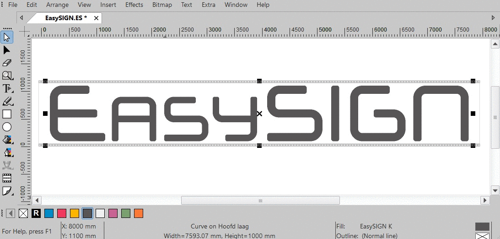
Task: Click the toolbox drag grip handle
Action: 7,28
